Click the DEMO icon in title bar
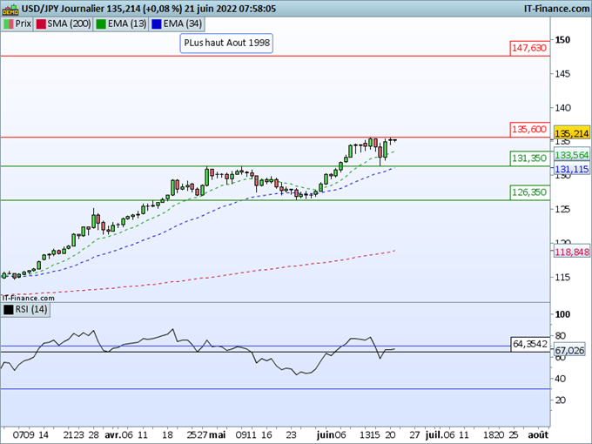This screenshot has height=444, width=592. click(x=10, y=9)
